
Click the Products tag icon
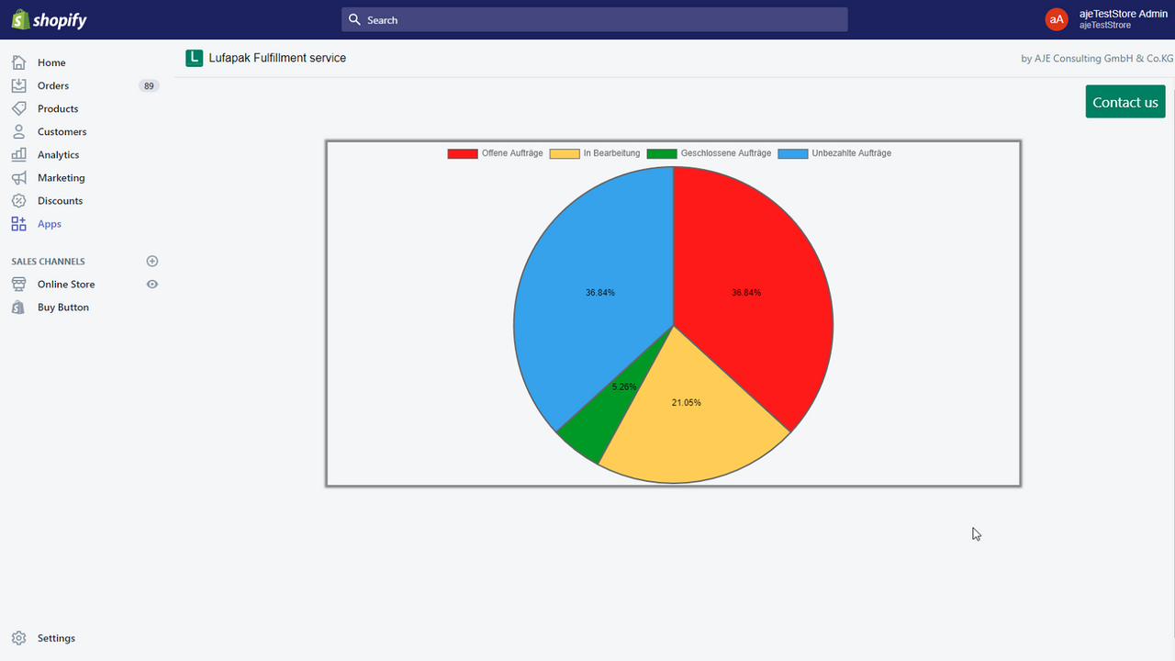coord(18,108)
